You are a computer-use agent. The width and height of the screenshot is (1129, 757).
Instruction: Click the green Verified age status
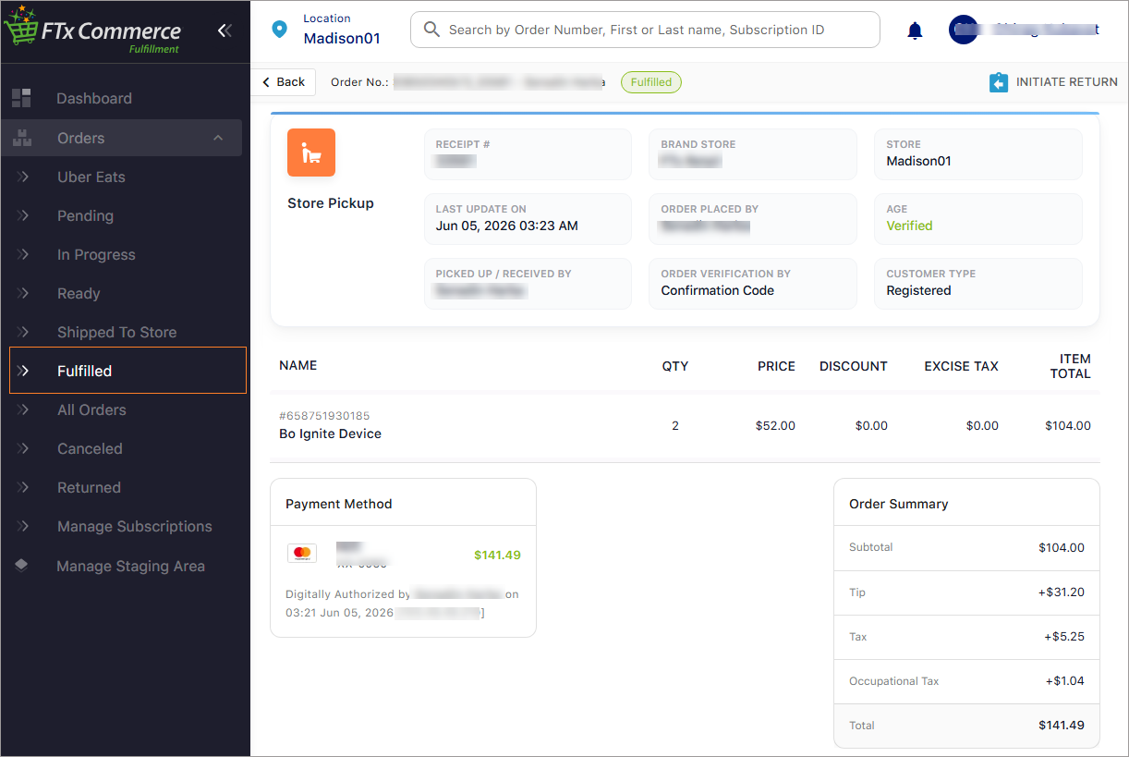point(909,226)
